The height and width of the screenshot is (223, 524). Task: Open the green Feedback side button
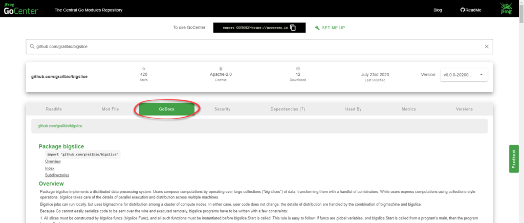pyautogui.click(x=515, y=159)
